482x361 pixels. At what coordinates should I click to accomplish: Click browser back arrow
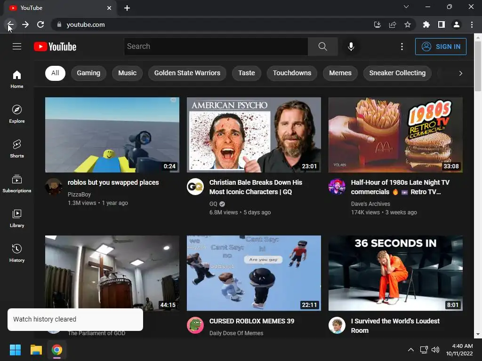10,24
